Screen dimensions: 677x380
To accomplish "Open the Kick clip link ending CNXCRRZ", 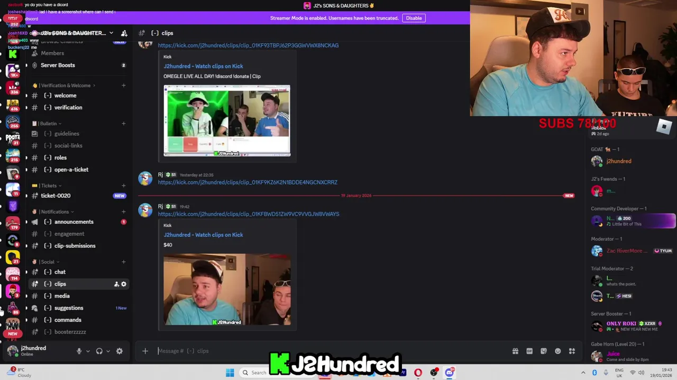I will [248, 183].
